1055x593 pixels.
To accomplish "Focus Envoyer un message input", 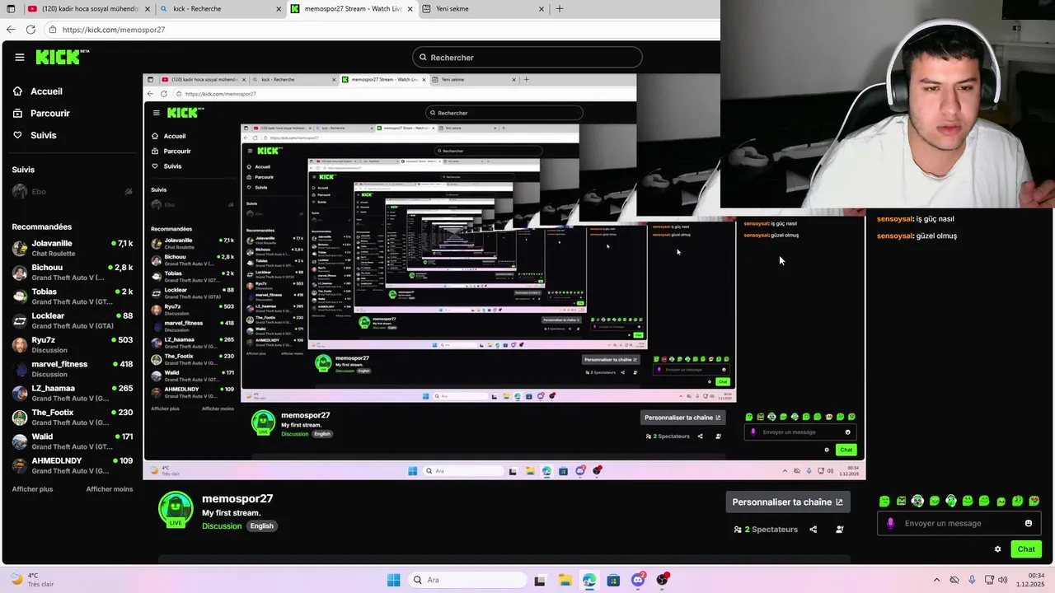I will coord(958,523).
